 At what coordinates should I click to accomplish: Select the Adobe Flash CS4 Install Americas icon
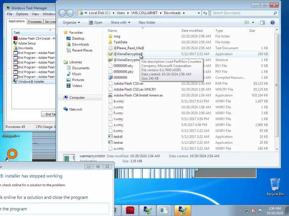(110, 95)
